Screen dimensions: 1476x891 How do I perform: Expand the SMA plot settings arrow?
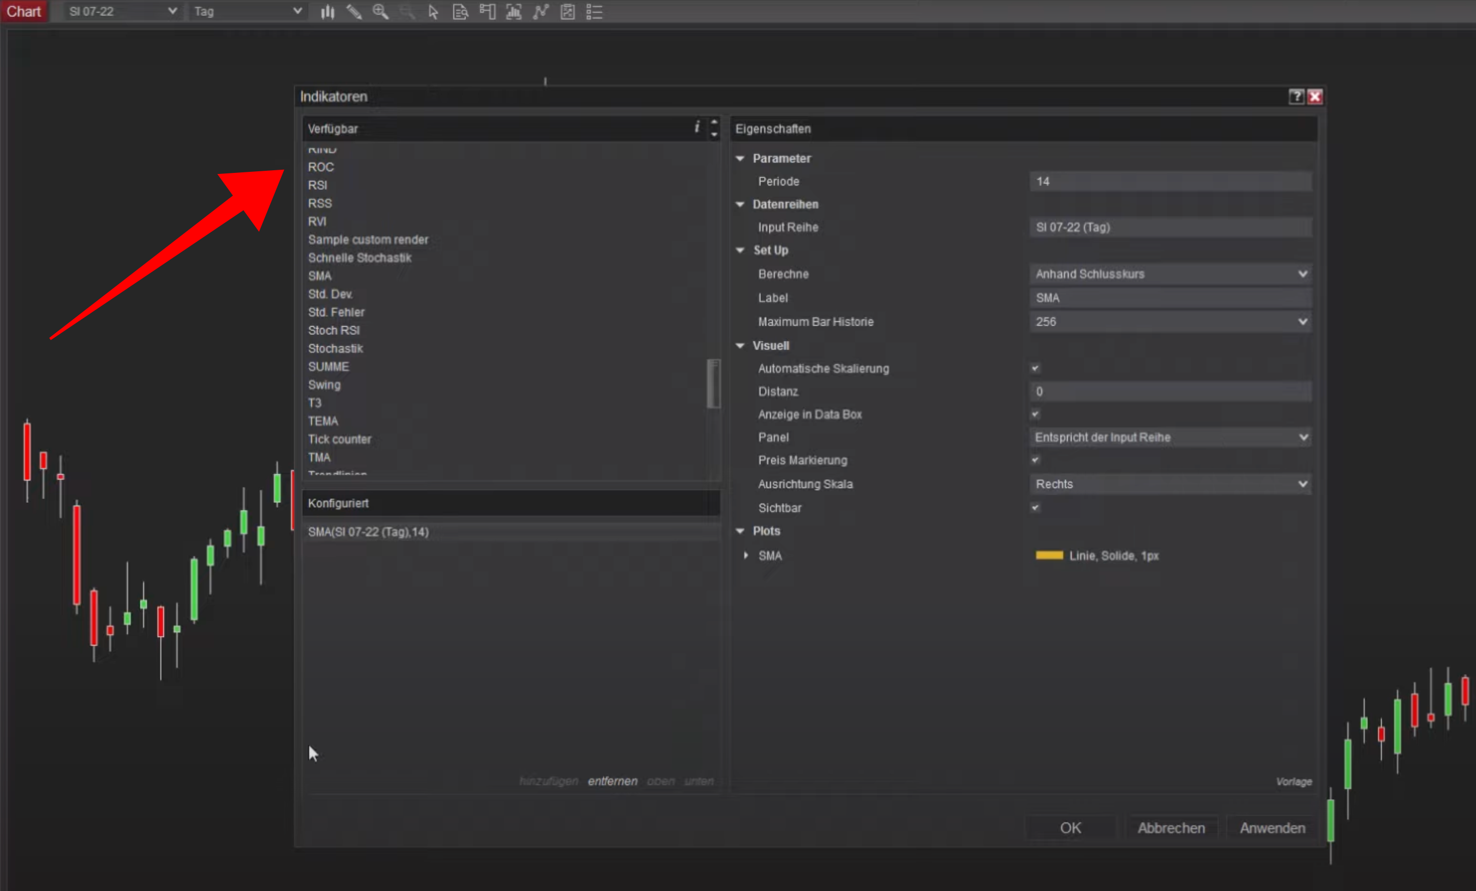pyautogui.click(x=746, y=555)
